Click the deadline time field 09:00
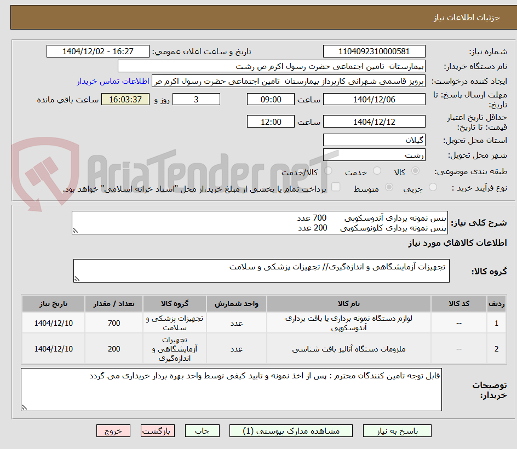 coord(271,99)
